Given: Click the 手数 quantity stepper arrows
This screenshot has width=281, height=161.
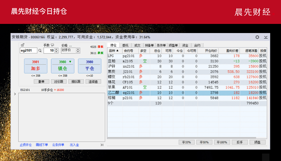Looking at the screenshot, I should coord(57,51).
